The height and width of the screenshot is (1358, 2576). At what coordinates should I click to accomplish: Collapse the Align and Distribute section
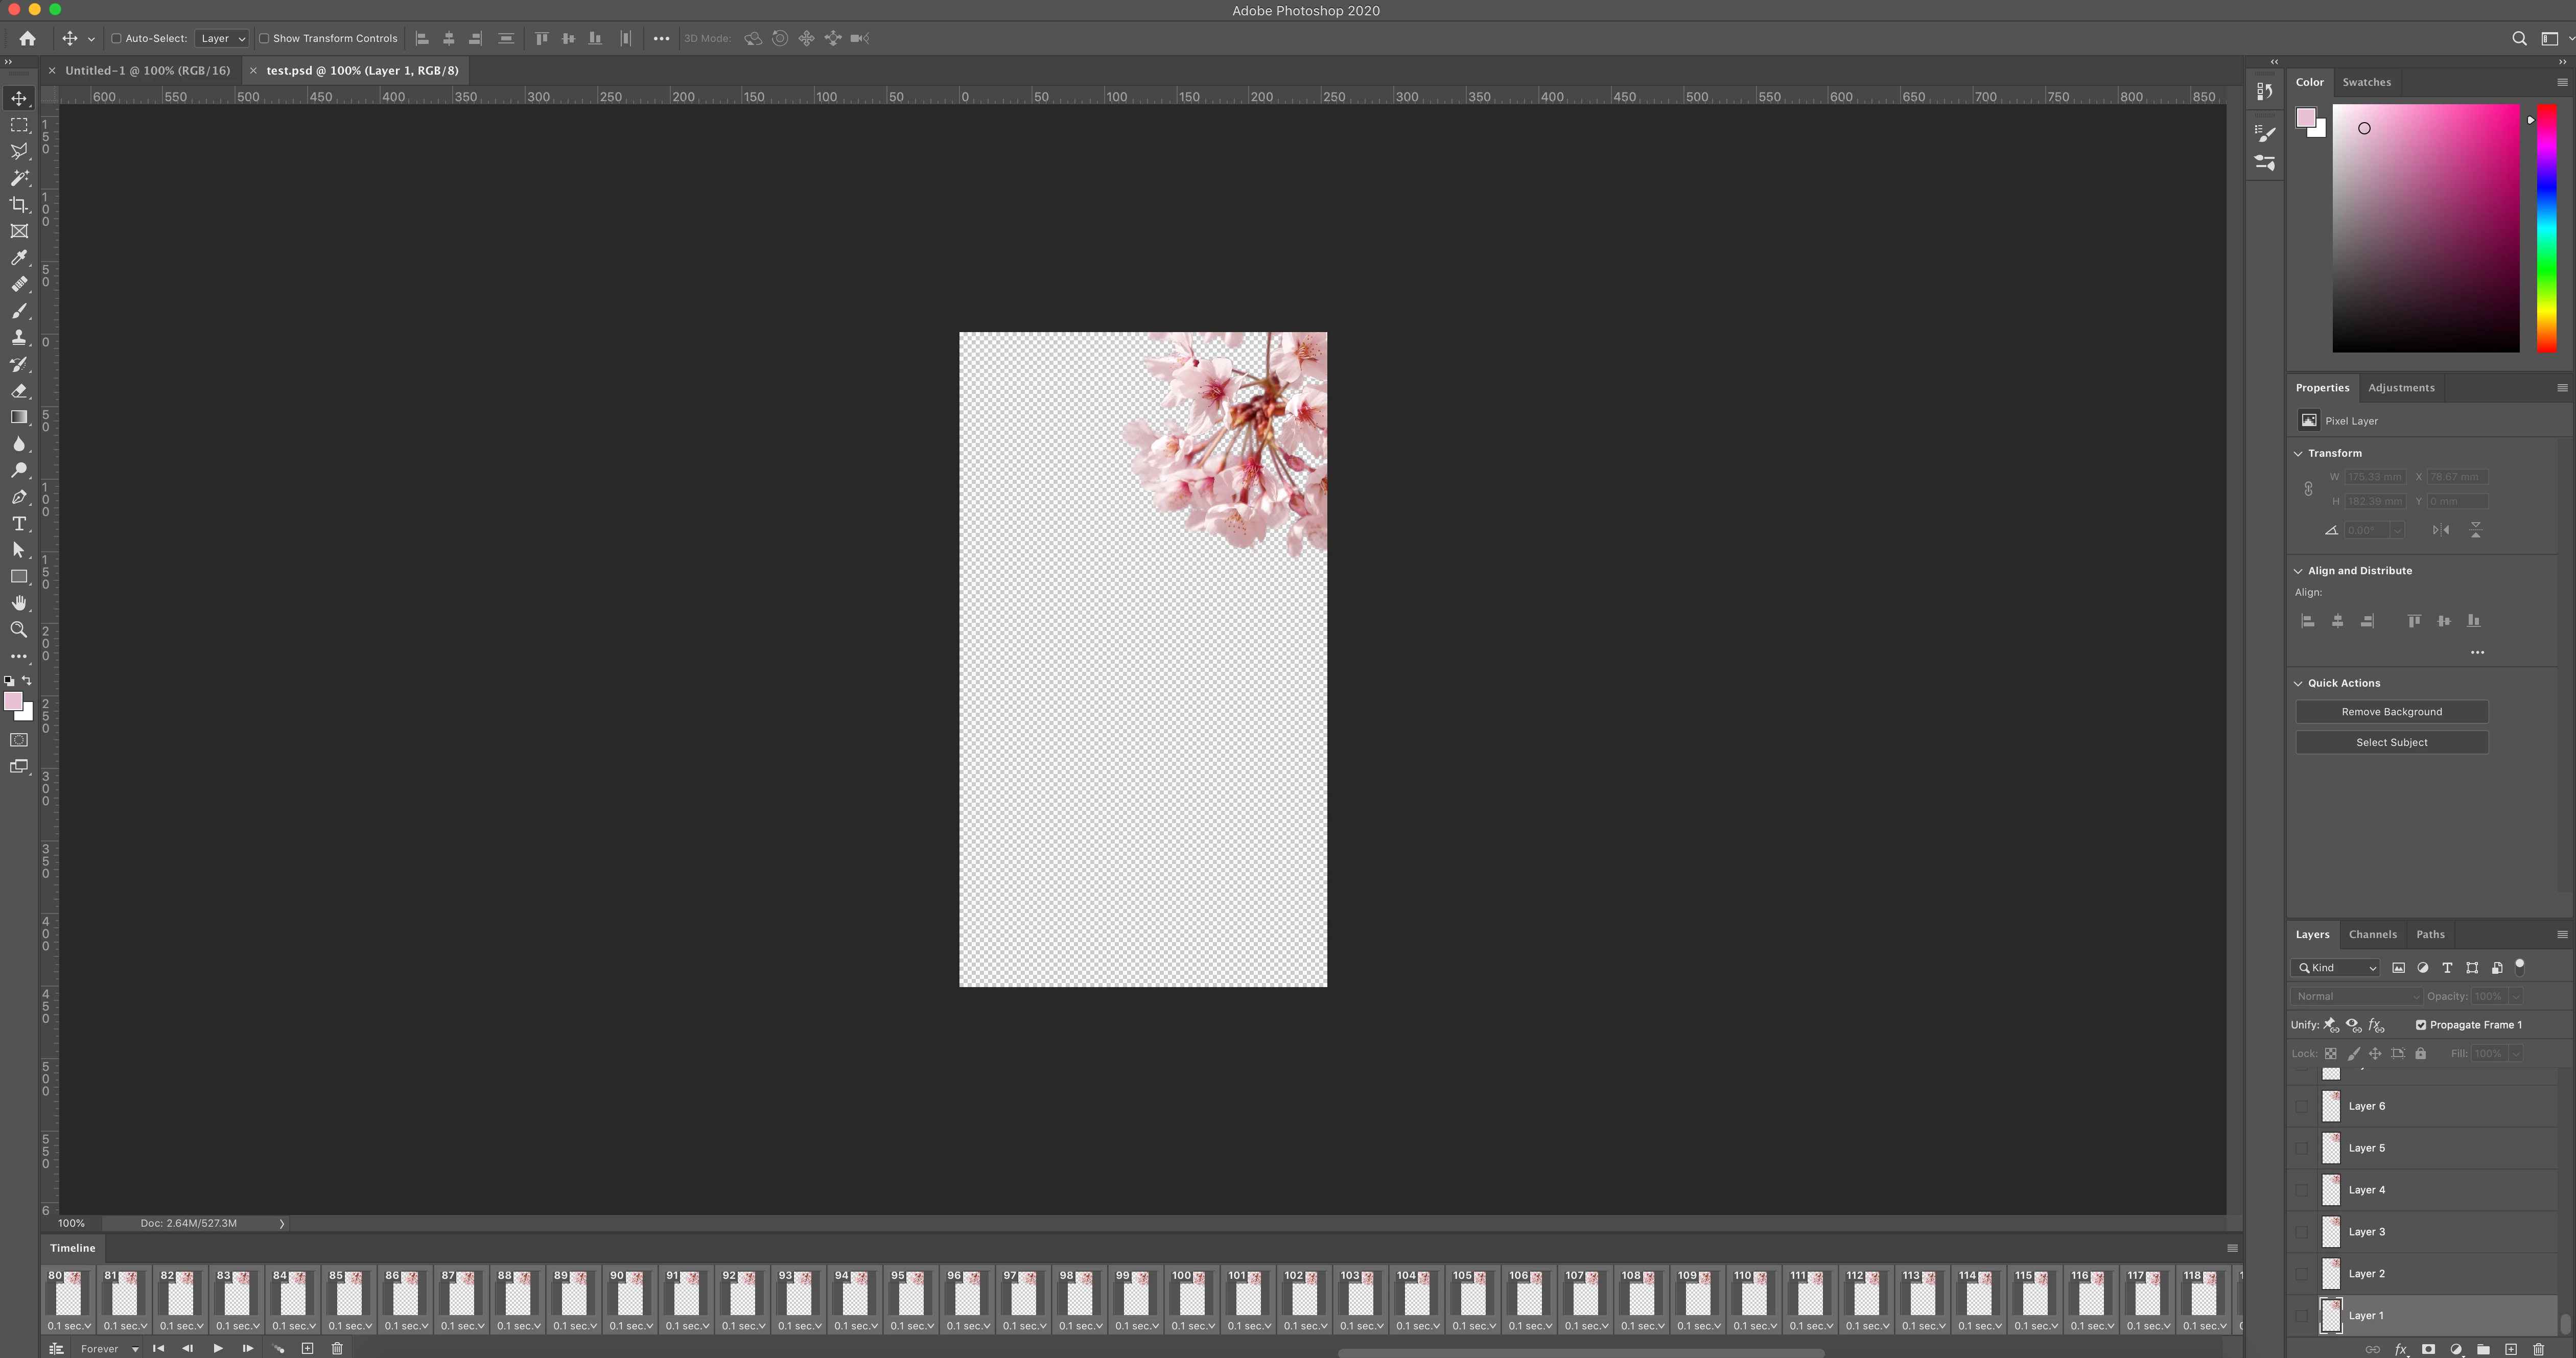pos(2298,571)
